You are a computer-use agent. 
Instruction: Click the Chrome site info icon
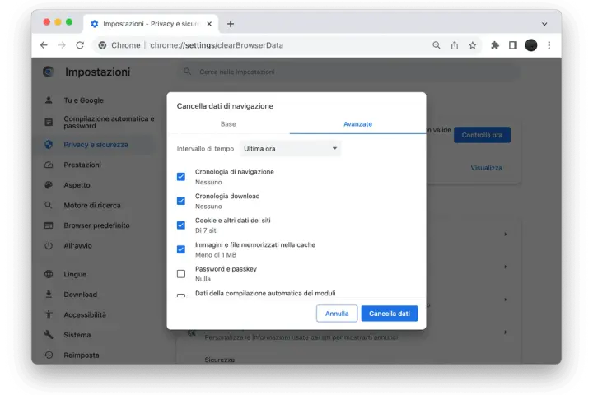[102, 45]
